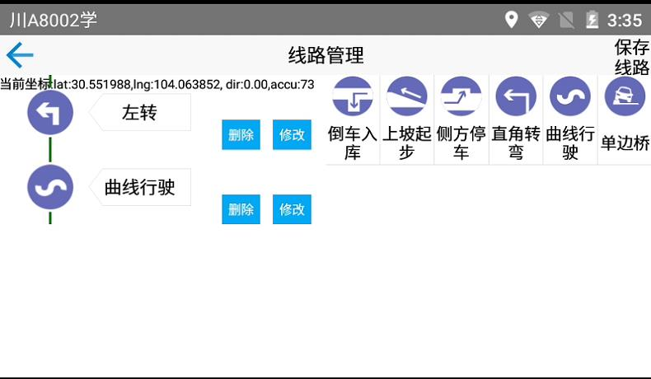Screen dimensions: 651x379
Task: Select the 侧方停车 parallel parking icon
Action: point(461,96)
